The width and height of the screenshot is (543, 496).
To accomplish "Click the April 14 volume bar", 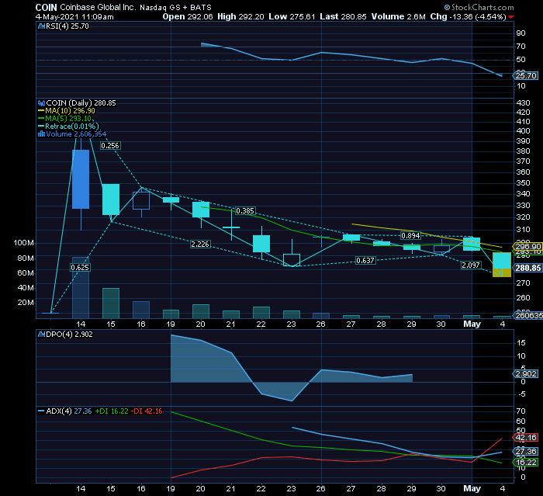I will (x=81, y=288).
